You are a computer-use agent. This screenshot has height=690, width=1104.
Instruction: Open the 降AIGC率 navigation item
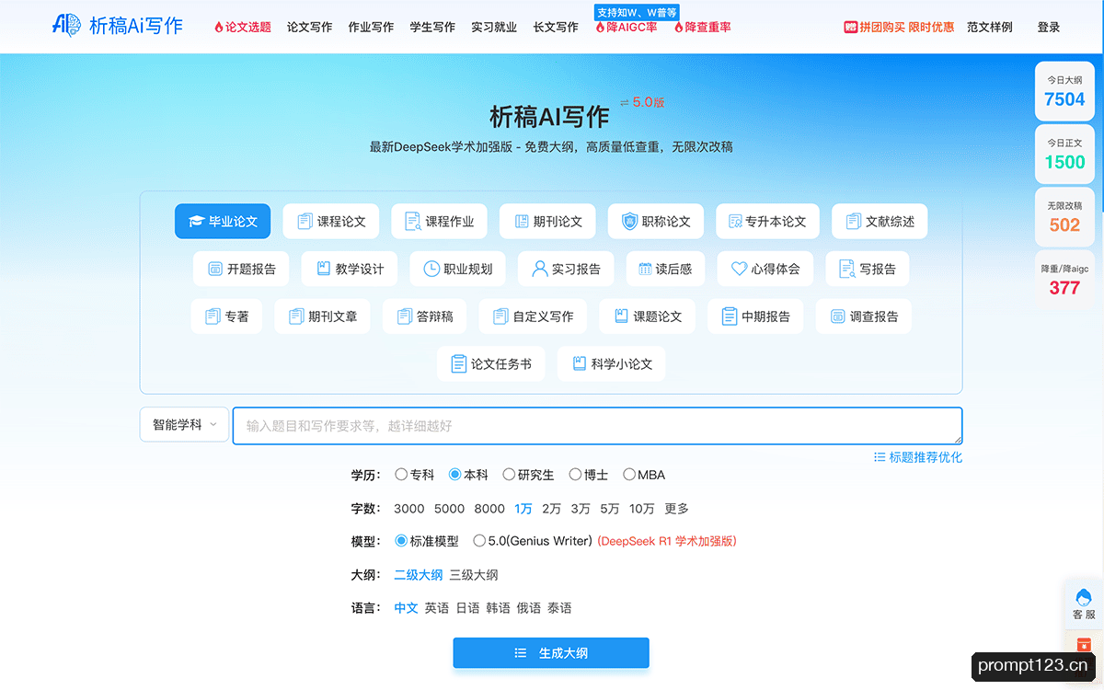[626, 28]
